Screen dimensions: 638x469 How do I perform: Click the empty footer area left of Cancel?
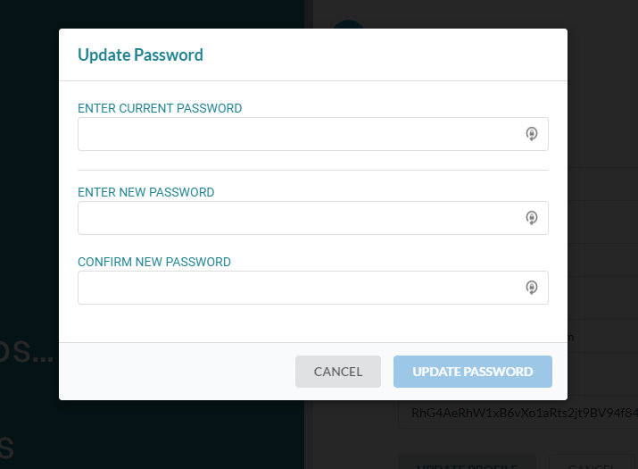(177, 372)
